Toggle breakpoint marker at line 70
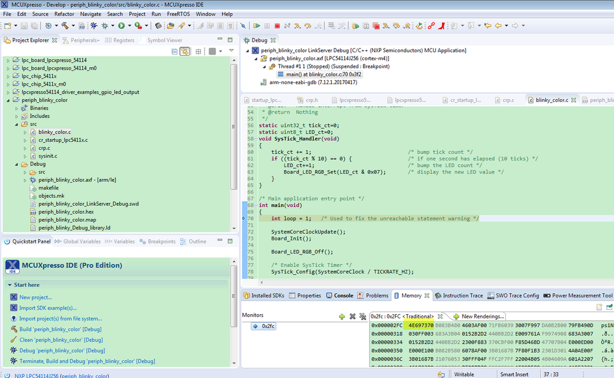 pos(245,218)
